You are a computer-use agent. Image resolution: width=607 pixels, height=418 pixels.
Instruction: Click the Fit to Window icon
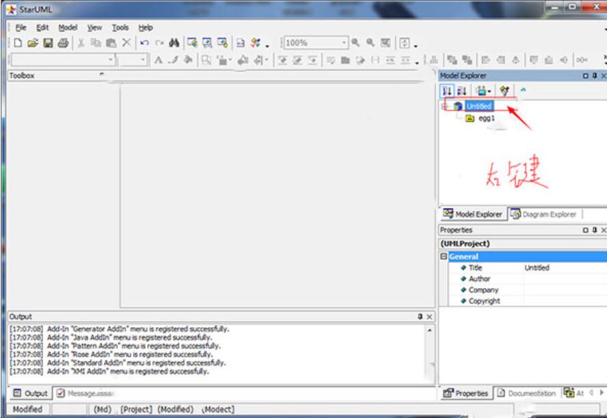[385, 42]
